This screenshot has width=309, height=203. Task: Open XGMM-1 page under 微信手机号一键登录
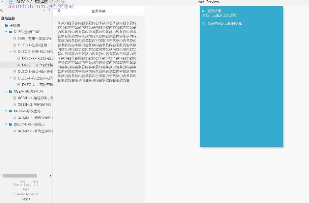coord(35,131)
